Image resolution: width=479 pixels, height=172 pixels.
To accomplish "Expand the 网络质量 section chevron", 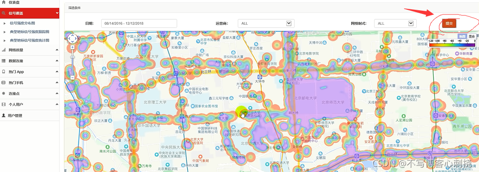I will click(x=57, y=50).
